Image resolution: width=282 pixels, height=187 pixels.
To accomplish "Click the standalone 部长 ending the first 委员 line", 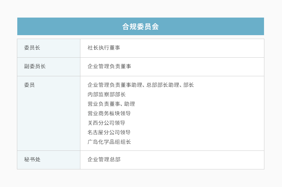I will pos(189,85).
